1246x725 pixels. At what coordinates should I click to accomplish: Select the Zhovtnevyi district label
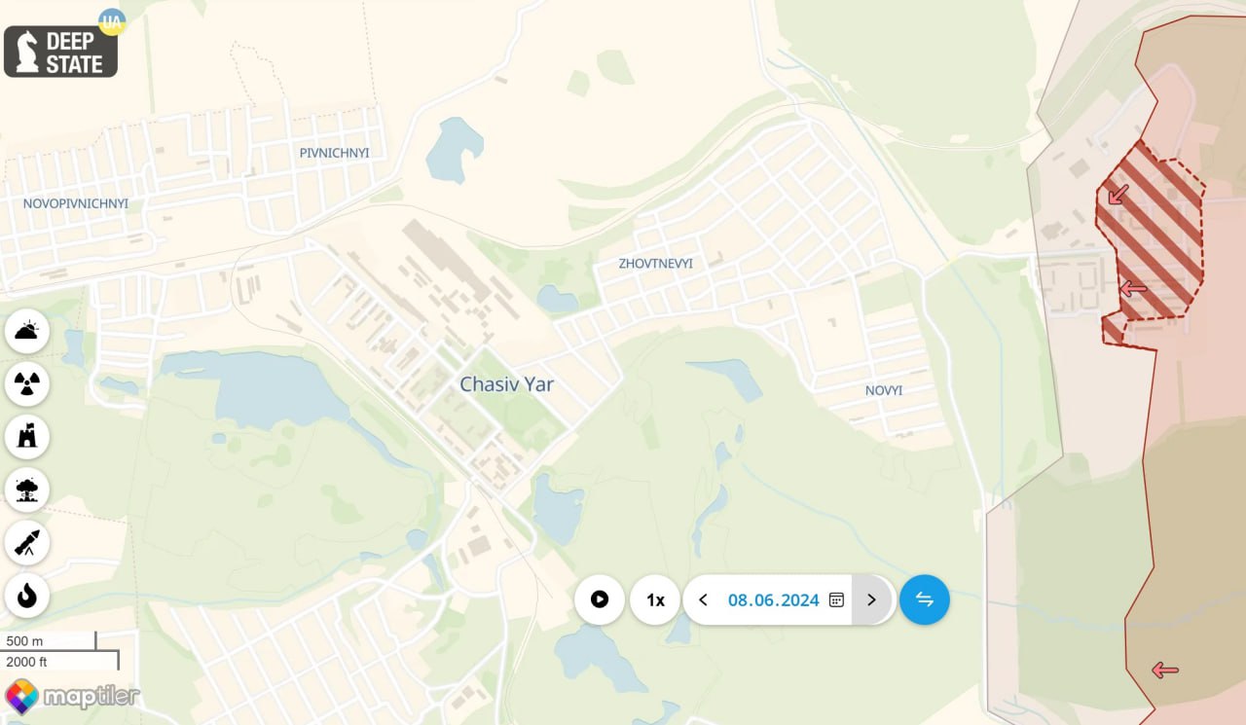coord(656,264)
